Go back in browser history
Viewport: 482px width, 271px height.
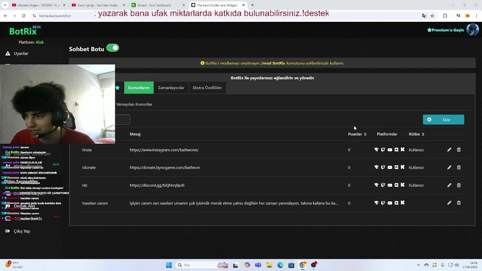click(5, 16)
